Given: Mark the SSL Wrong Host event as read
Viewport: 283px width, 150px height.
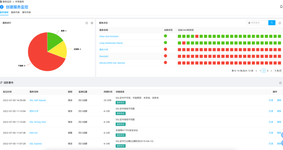Looking at the screenshot, I should click(271, 122).
